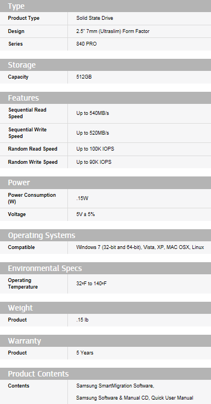Select the Up to 100K IOPS value
Image resolution: width=211 pixels, height=404 pixels.
95,149
